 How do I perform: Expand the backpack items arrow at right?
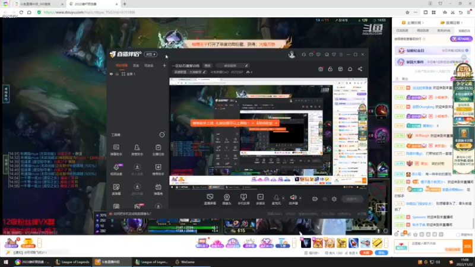coord(386,243)
